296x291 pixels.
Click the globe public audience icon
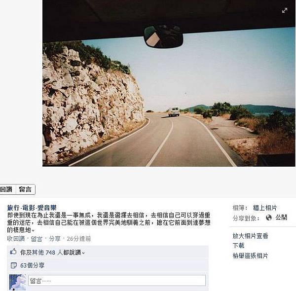click(269, 218)
